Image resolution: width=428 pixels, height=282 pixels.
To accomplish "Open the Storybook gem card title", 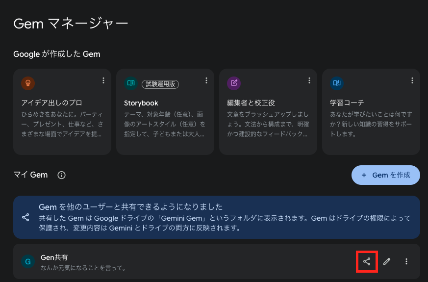I will coord(141,103).
